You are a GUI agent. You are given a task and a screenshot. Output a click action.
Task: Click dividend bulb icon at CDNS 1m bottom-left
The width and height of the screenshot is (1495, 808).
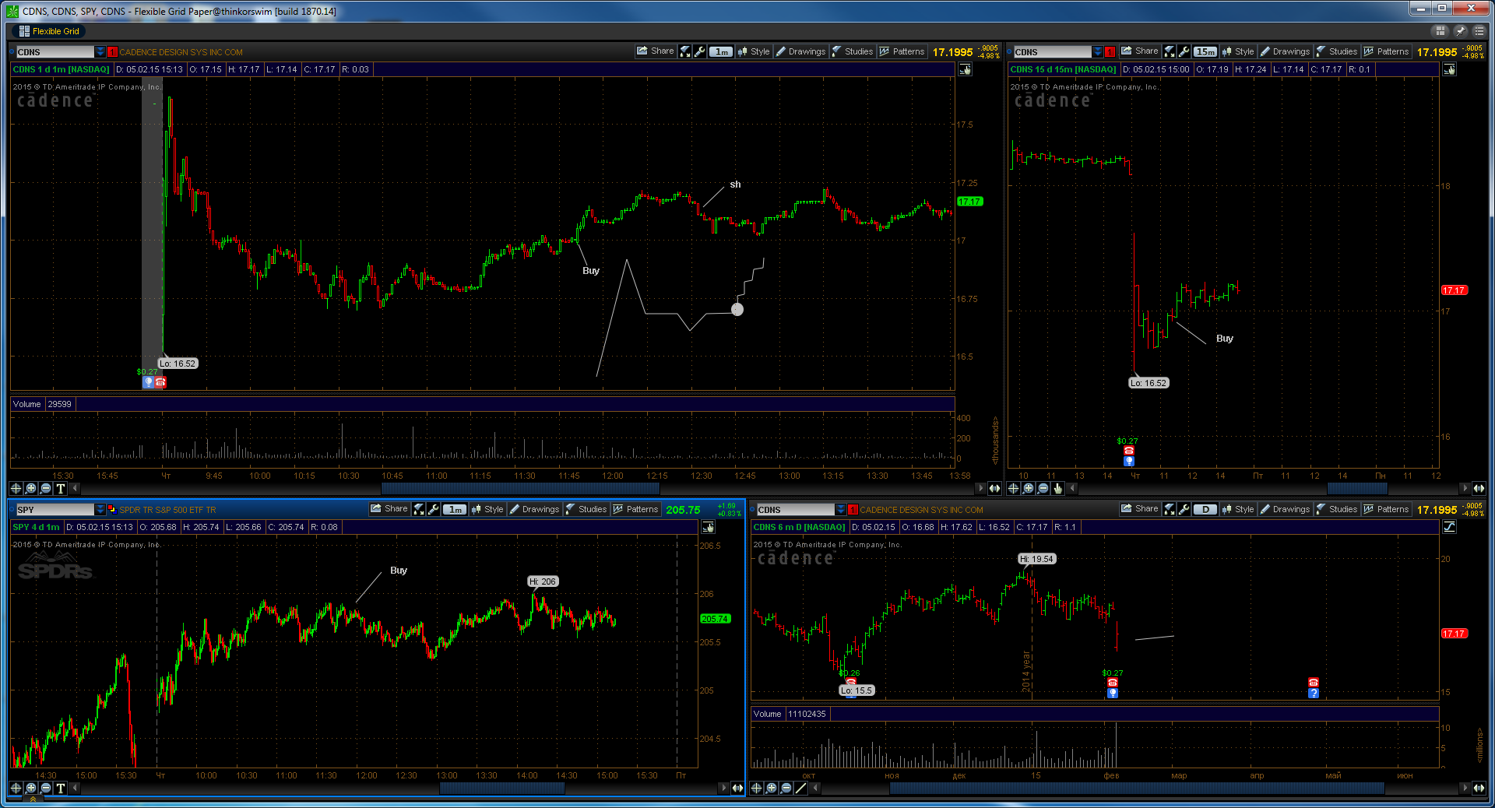(148, 382)
